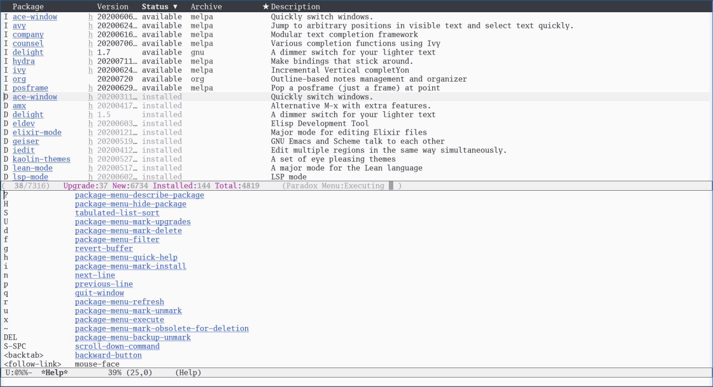This screenshot has width=713, height=387.
Task: Open the ivy package link
Action: point(19,70)
